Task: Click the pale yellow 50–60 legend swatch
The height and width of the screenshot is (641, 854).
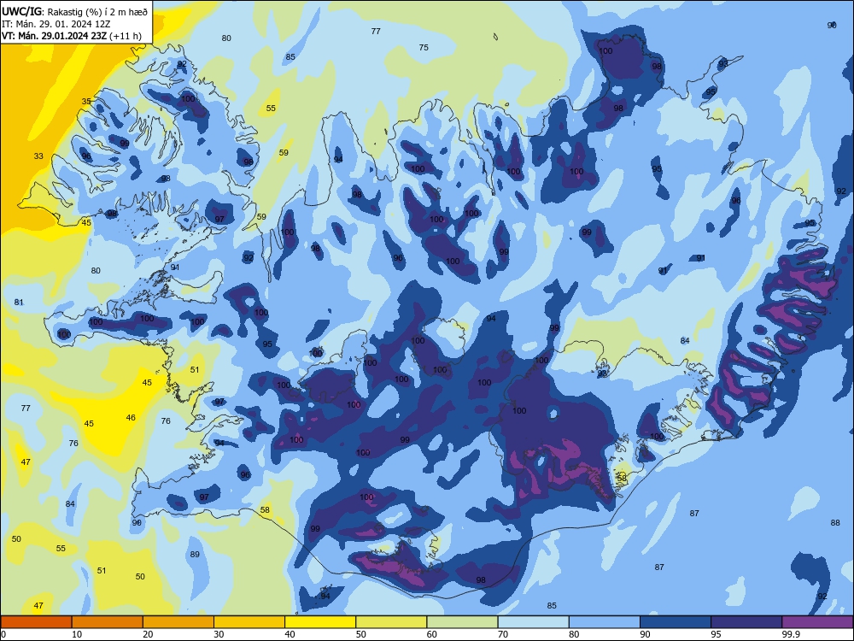Action: click(x=391, y=622)
